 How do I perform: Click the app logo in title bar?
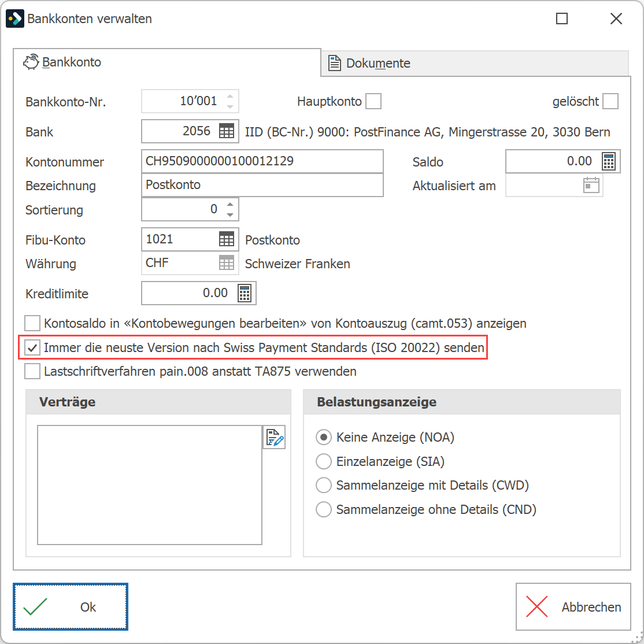click(x=15, y=19)
